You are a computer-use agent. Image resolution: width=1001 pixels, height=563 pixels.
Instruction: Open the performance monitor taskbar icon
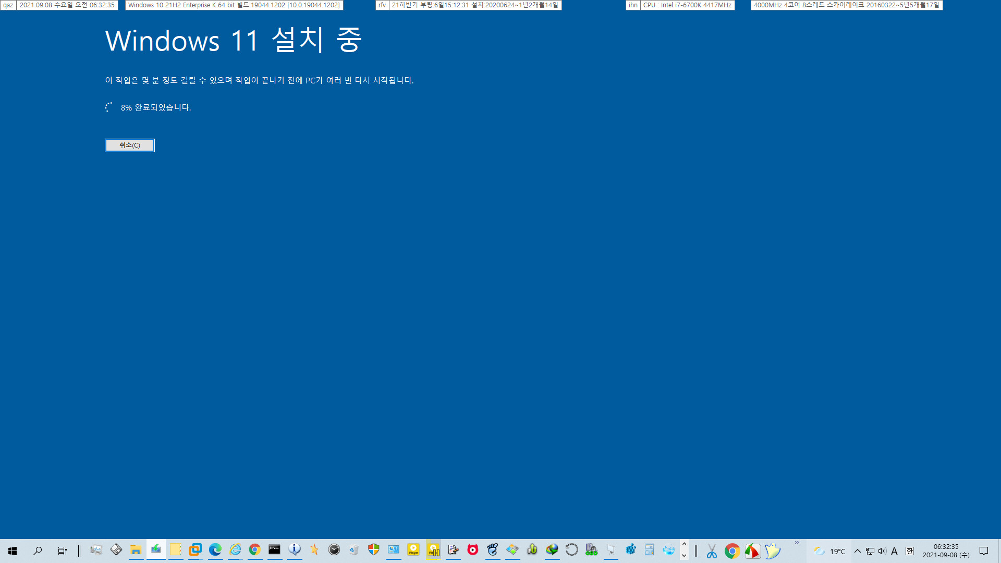(x=96, y=550)
